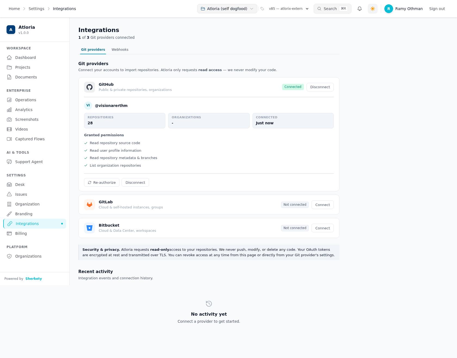Viewport: 457px width, 358px height.
Task: Click the Organization building icon
Action: 9,204
